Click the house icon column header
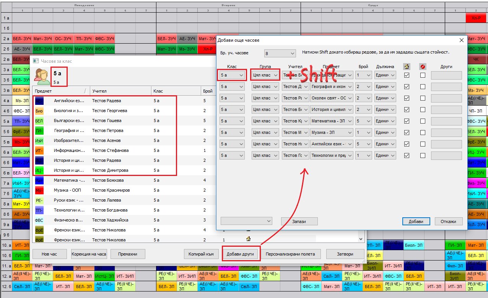The height and width of the screenshot is (298, 488). pyautogui.click(x=407, y=67)
